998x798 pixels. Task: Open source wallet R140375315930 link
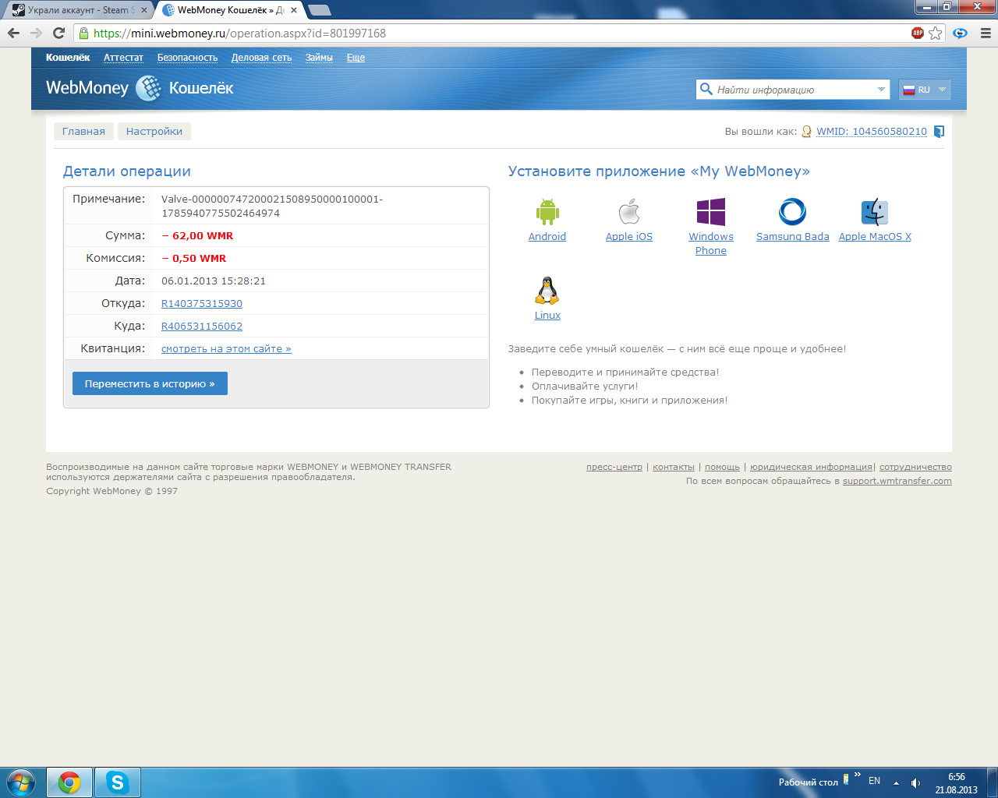tap(202, 304)
